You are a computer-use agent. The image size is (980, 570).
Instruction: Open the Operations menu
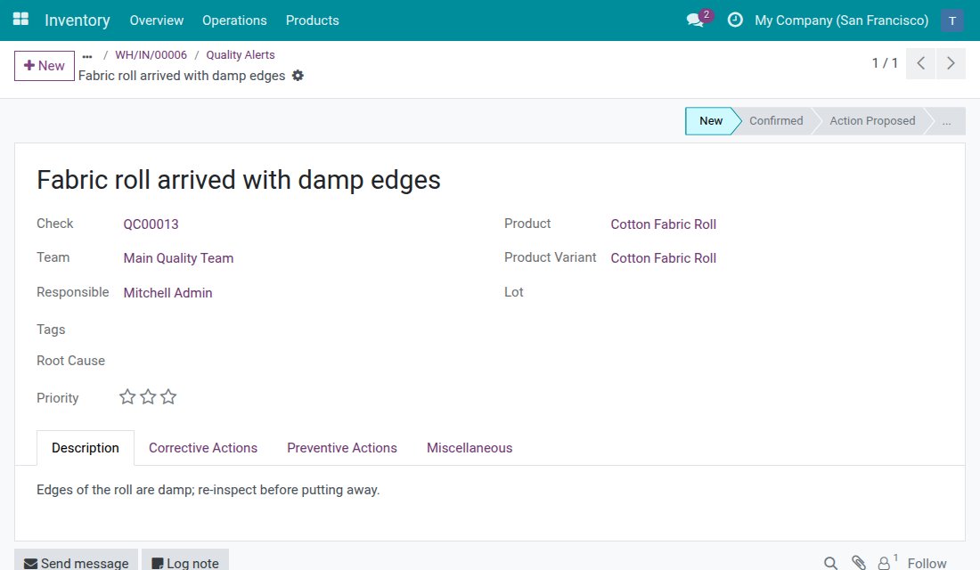pos(234,20)
